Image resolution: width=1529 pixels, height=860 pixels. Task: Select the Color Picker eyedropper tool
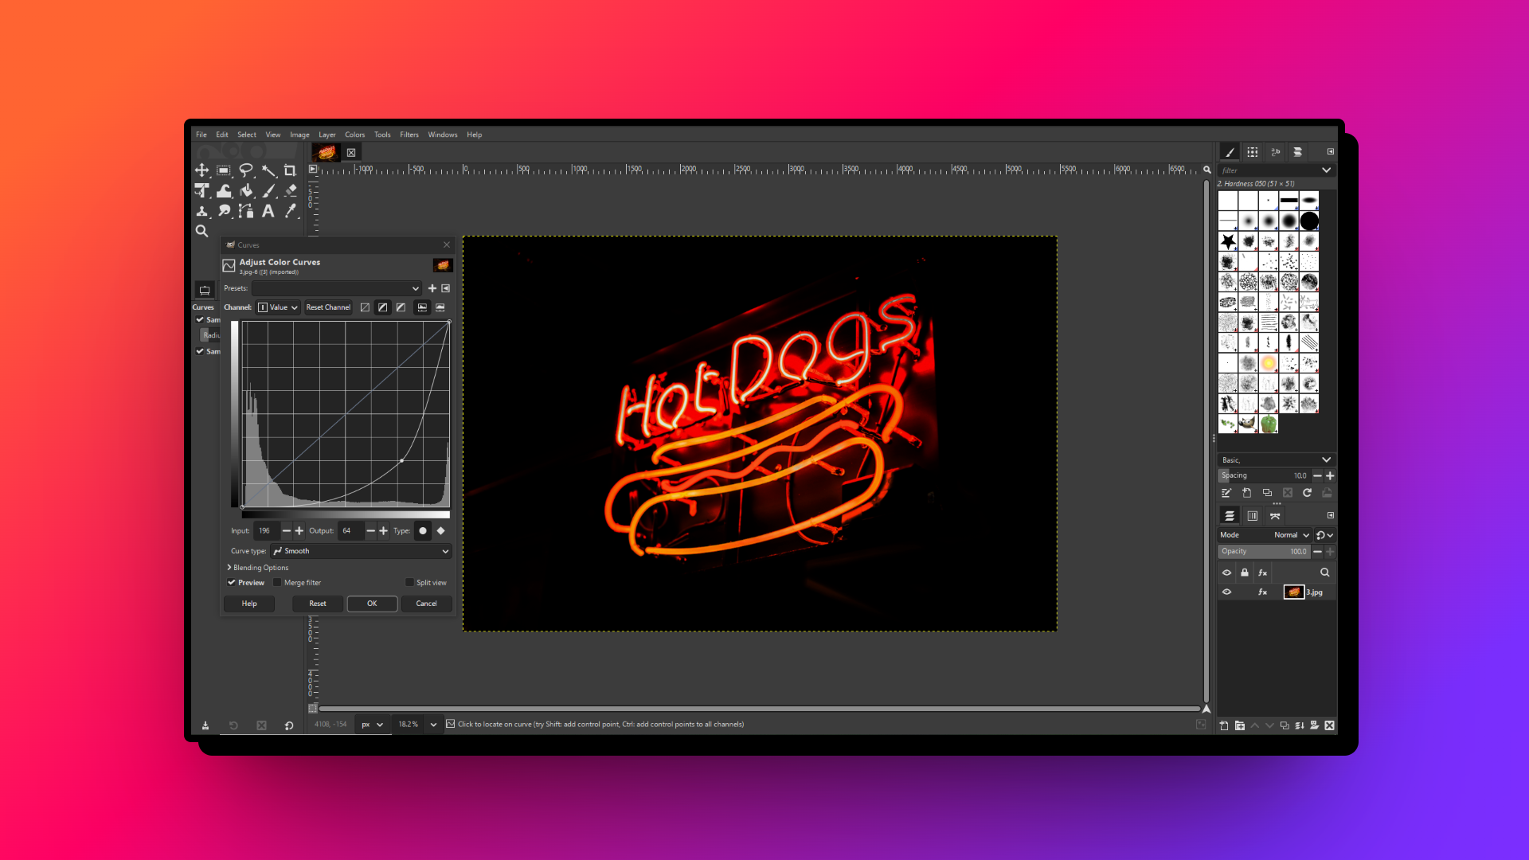[x=290, y=211]
